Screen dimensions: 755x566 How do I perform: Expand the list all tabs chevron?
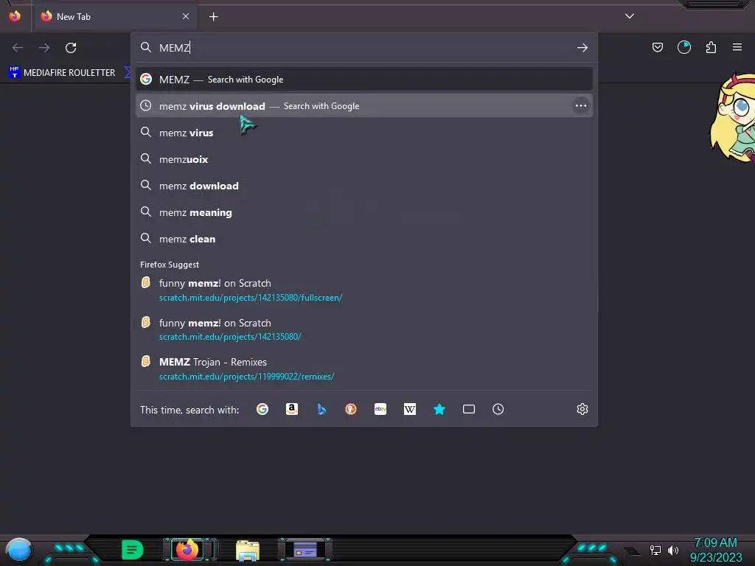click(x=630, y=16)
